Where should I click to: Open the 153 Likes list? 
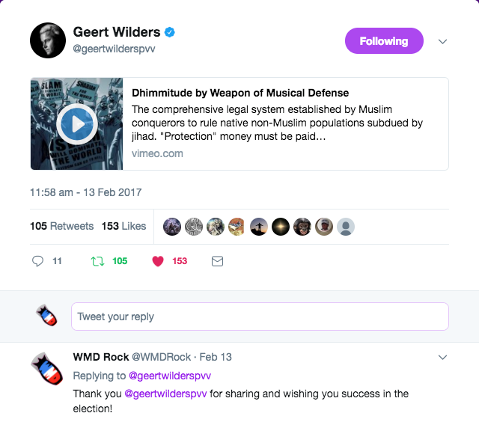point(123,226)
